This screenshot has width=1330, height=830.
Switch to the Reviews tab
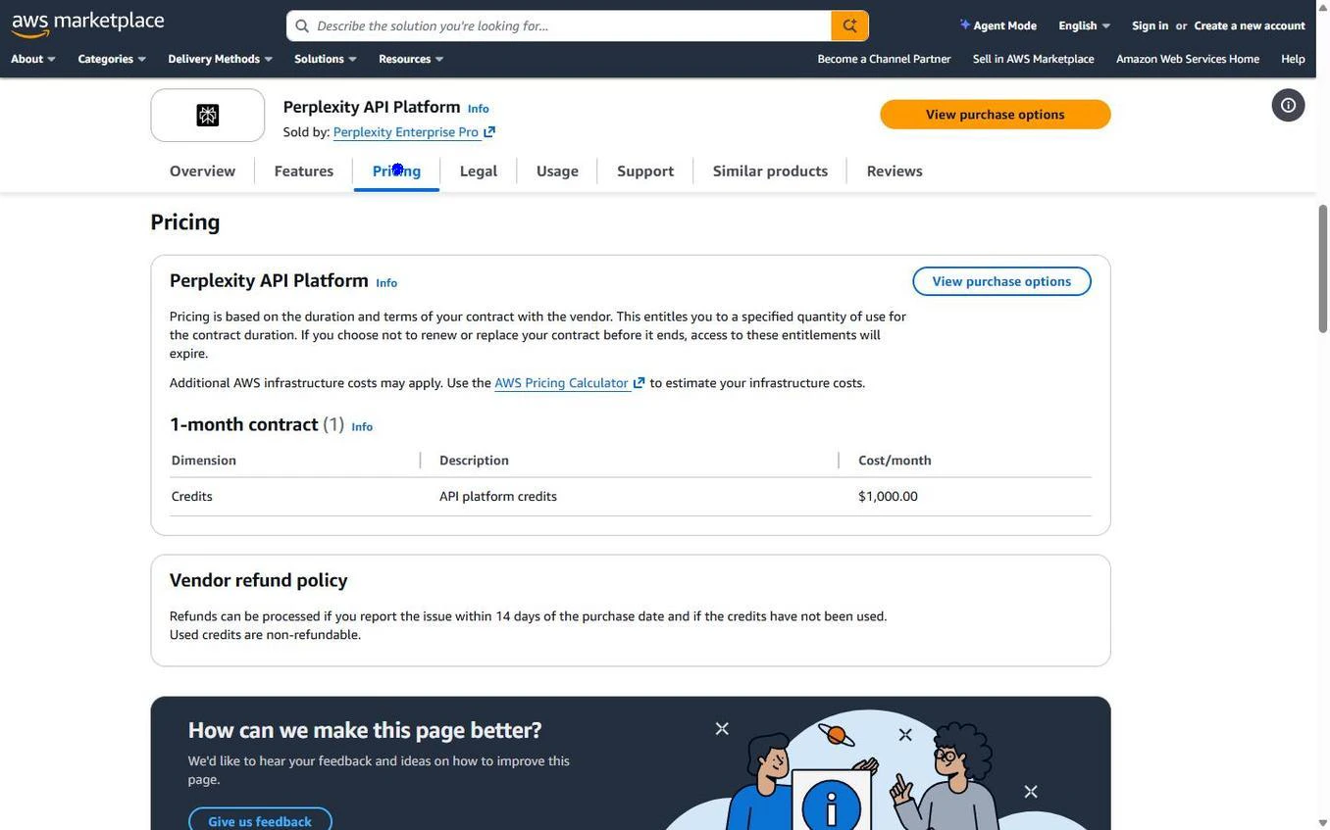tap(895, 169)
